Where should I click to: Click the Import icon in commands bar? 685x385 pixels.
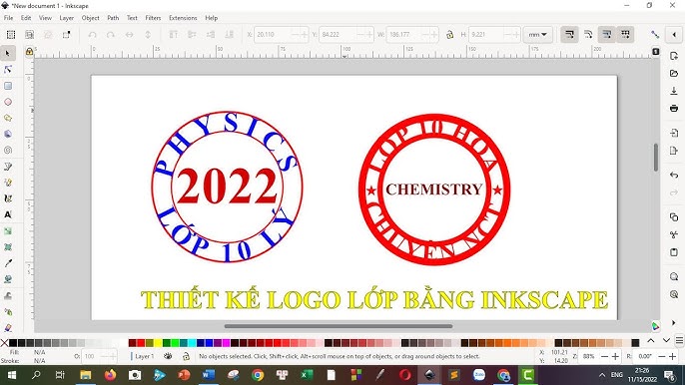click(x=674, y=133)
